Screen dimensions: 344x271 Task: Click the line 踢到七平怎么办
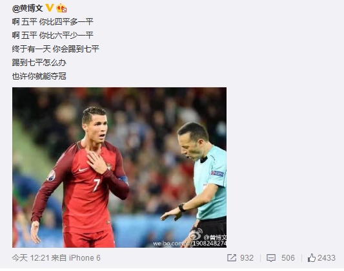pyautogui.click(x=39, y=63)
